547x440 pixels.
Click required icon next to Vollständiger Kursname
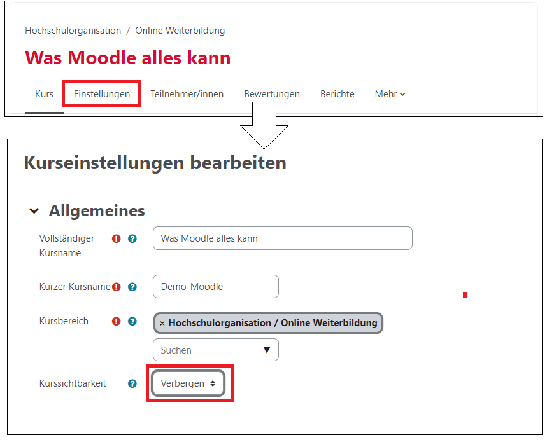(x=116, y=239)
